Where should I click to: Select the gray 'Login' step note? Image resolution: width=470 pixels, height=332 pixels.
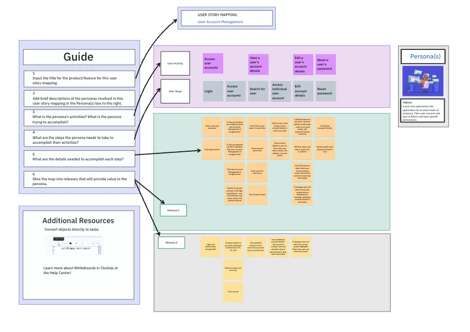click(213, 91)
